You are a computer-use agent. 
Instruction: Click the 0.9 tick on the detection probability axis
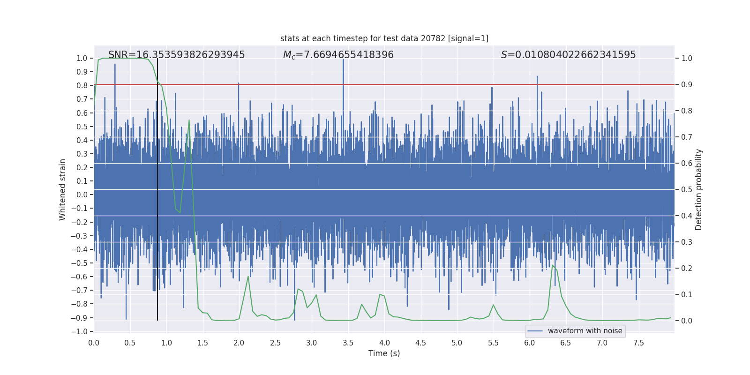coord(687,85)
